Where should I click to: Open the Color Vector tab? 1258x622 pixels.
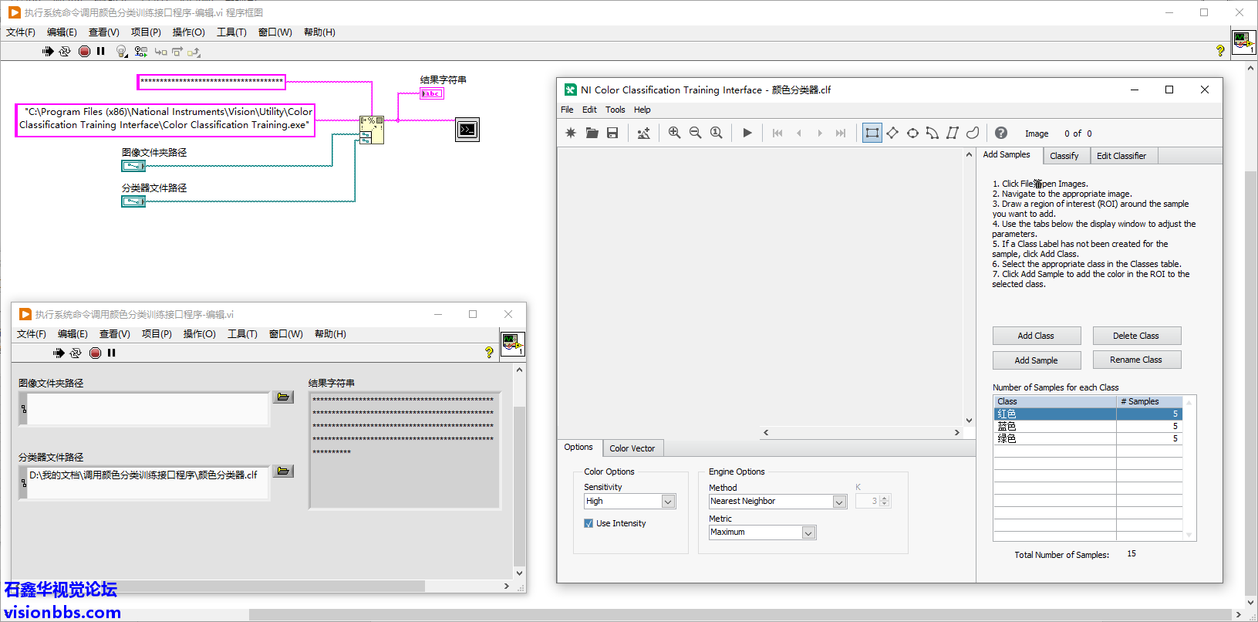(x=632, y=448)
